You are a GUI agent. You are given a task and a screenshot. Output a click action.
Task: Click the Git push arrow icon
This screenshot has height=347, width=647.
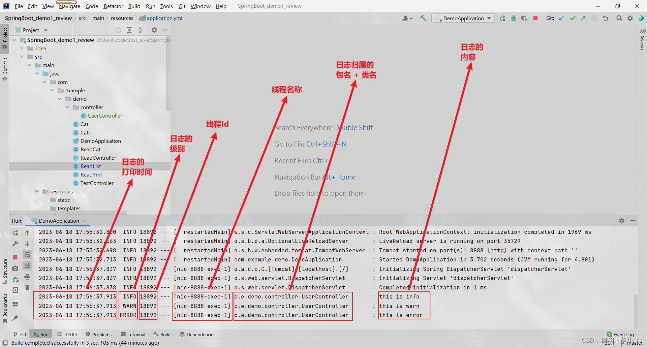(x=583, y=18)
